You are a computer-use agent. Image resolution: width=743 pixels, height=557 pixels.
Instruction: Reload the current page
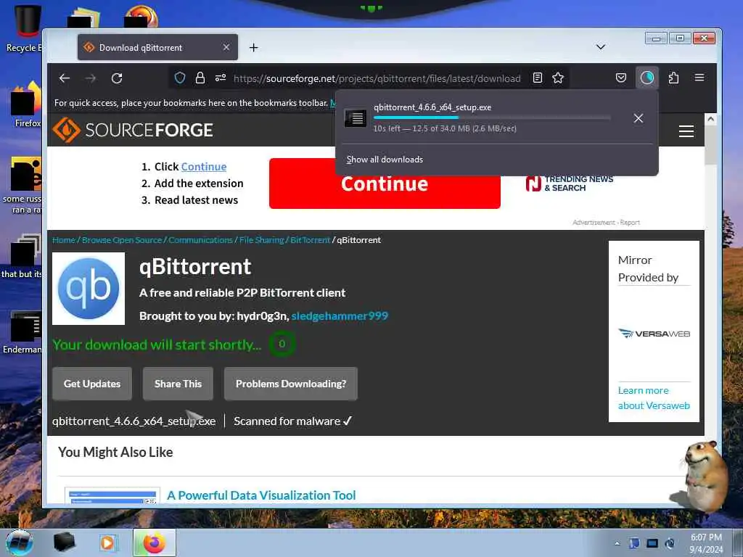click(x=117, y=78)
